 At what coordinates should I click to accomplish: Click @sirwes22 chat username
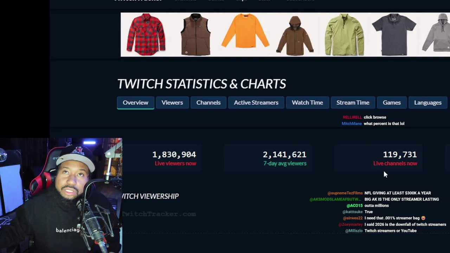tap(353, 218)
